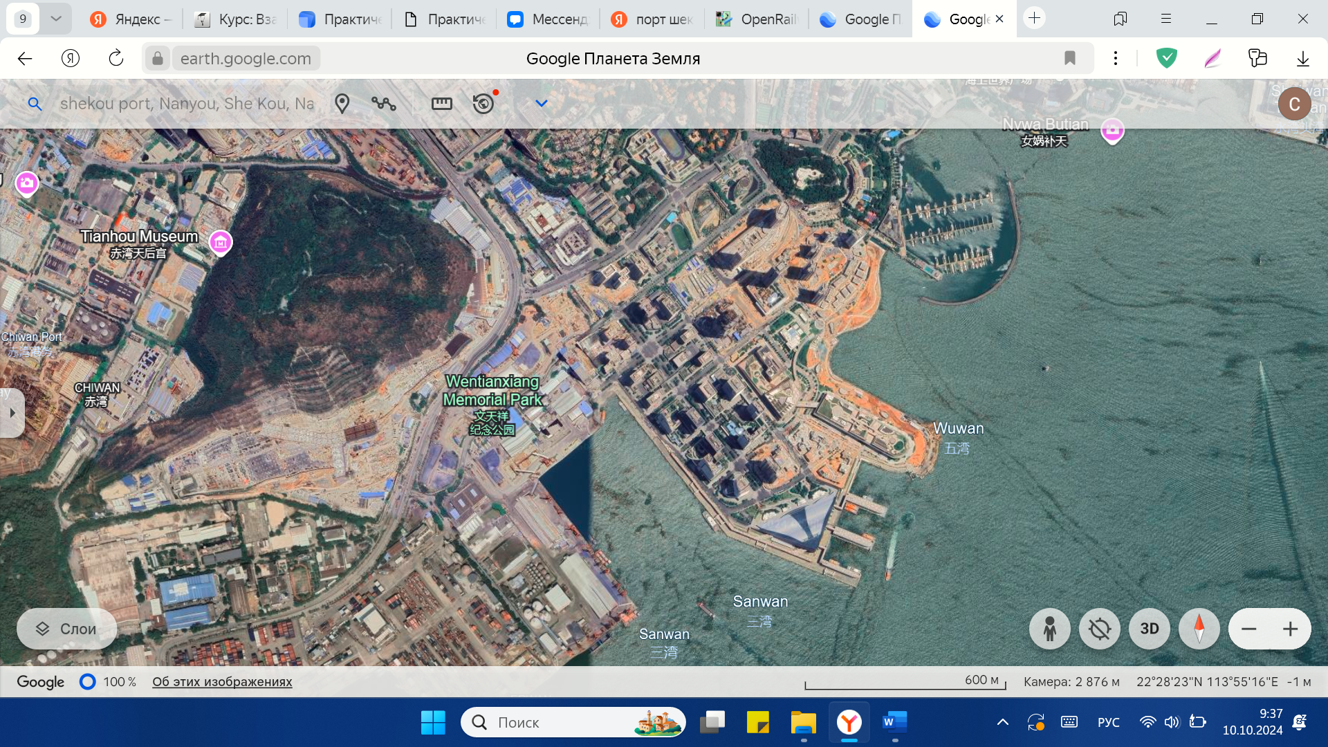Image resolution: width=1328 pixels, height=747 pixels.
Task: Click the CHIWAN 赤湾 map label
Action: [97, 394]
